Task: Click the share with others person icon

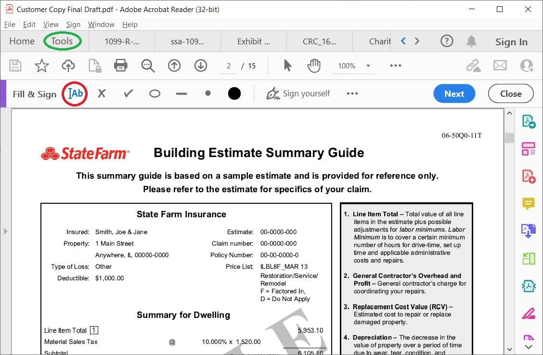Action: point(527,66)
